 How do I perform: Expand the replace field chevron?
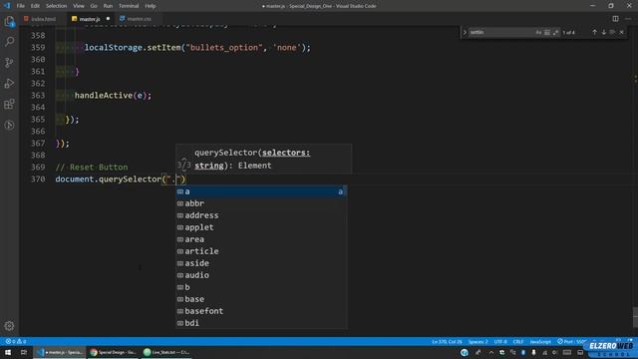click(465, 32)
